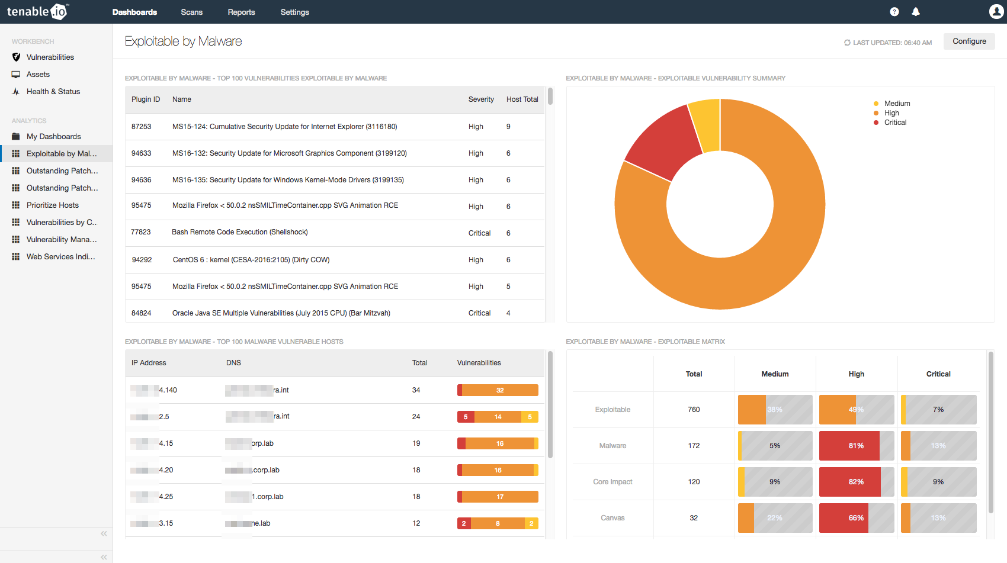
Task: Sort by Severity column header
Action: tap(481, 99)
